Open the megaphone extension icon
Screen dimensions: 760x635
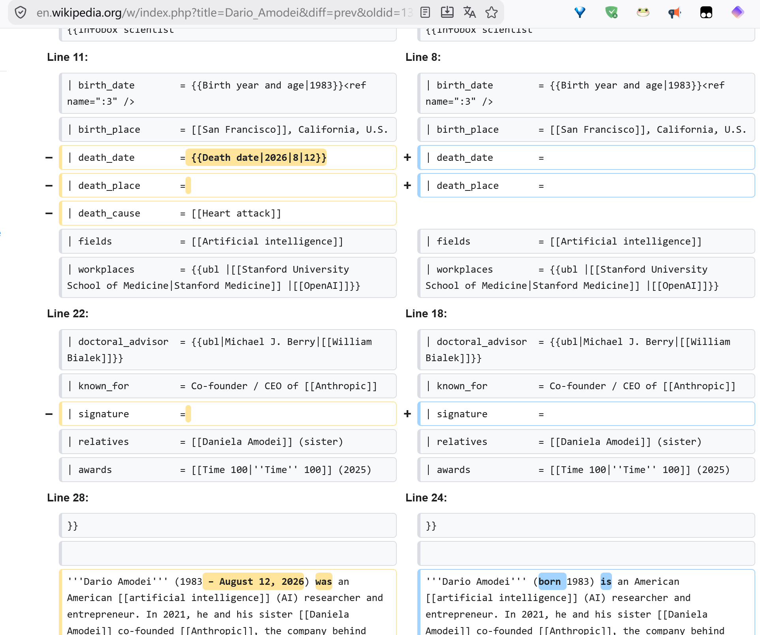click(674, 13)
